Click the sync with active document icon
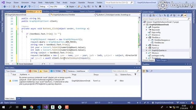The height and width of the screenshot is (110, 196). [x=165, y=15]
